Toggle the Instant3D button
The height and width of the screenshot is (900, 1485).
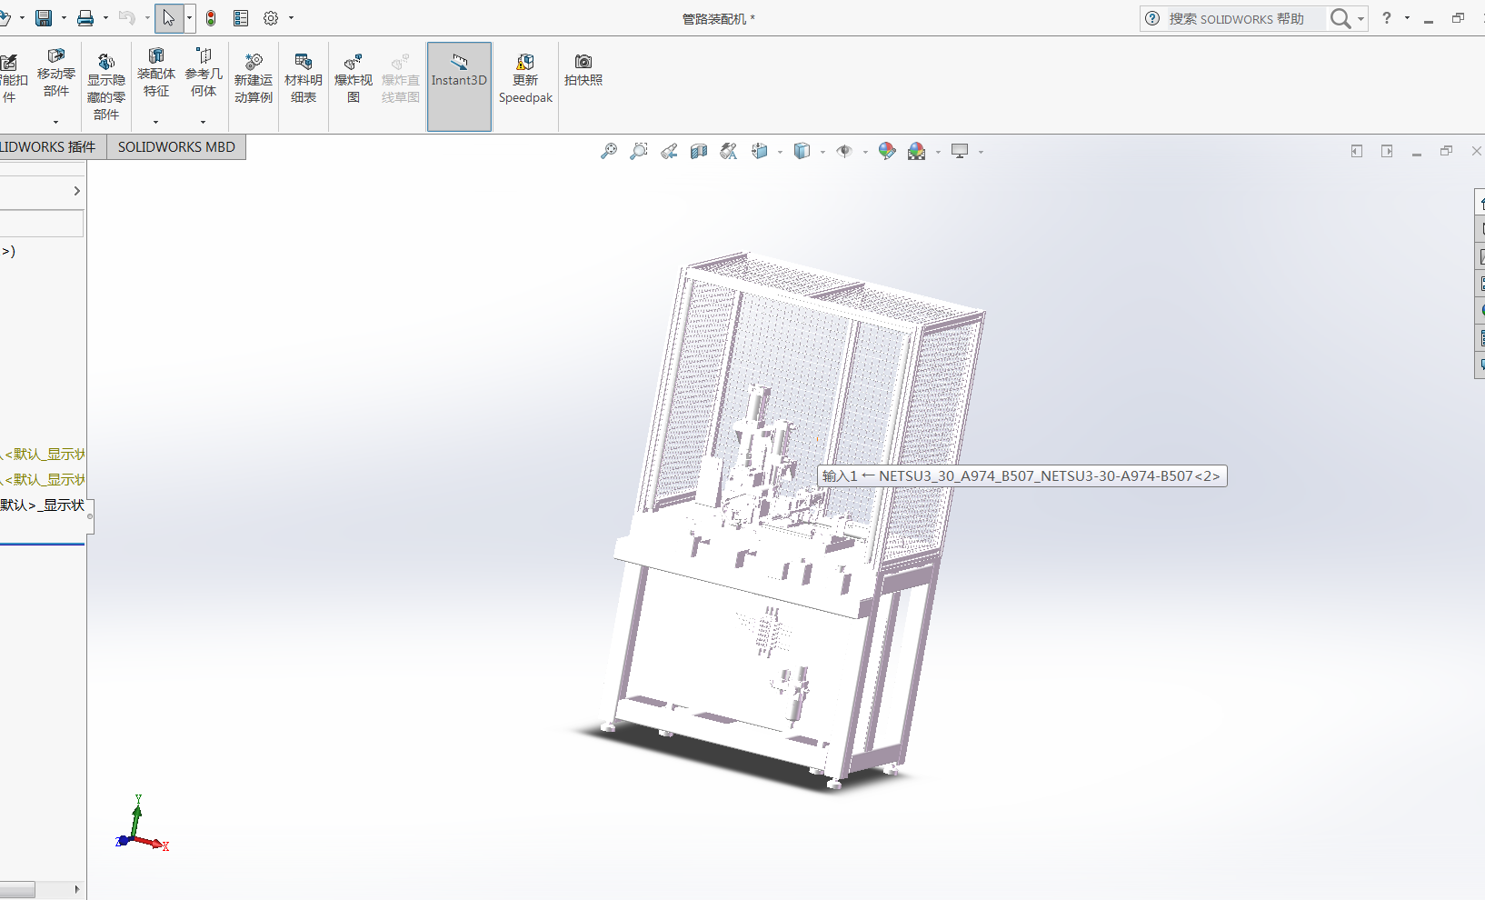pyautogui.click(x=459, y=86)
